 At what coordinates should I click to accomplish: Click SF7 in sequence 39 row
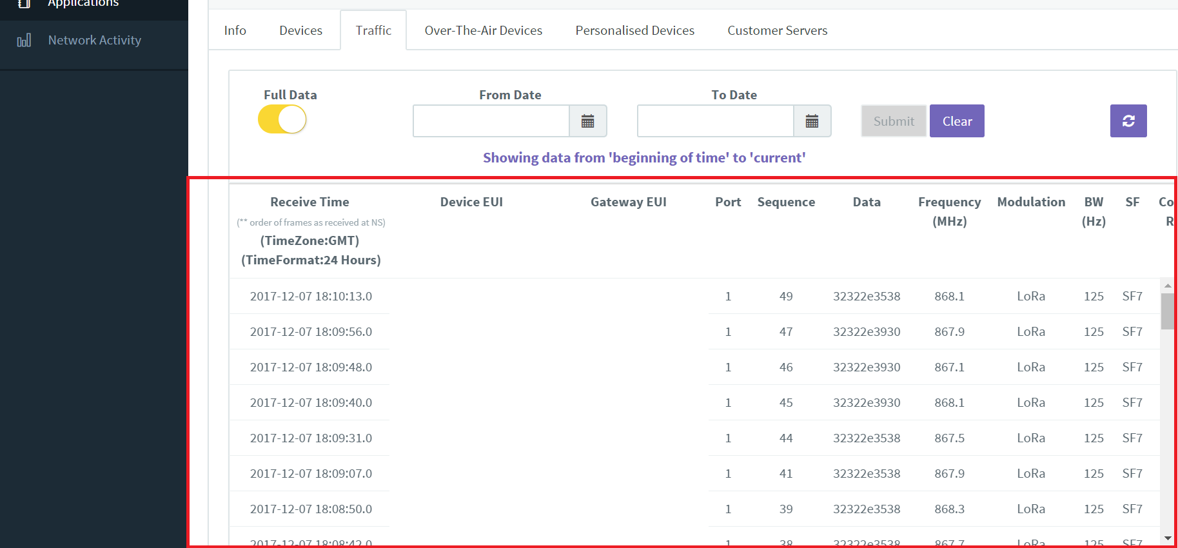point(1132,509)
